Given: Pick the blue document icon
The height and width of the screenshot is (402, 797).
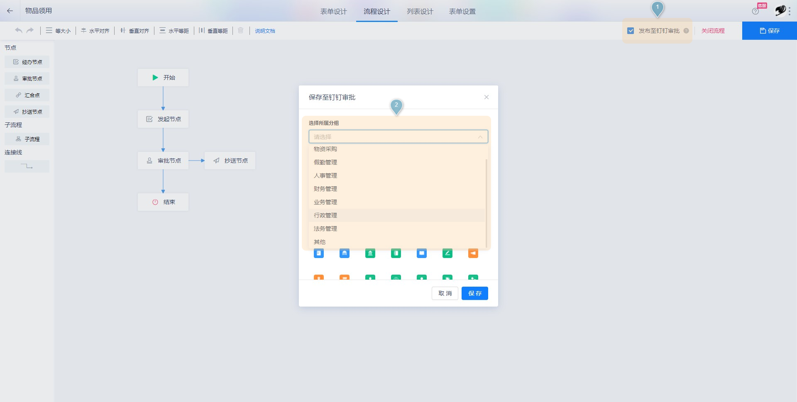Looking at the screenshot, I should point(319,253).
